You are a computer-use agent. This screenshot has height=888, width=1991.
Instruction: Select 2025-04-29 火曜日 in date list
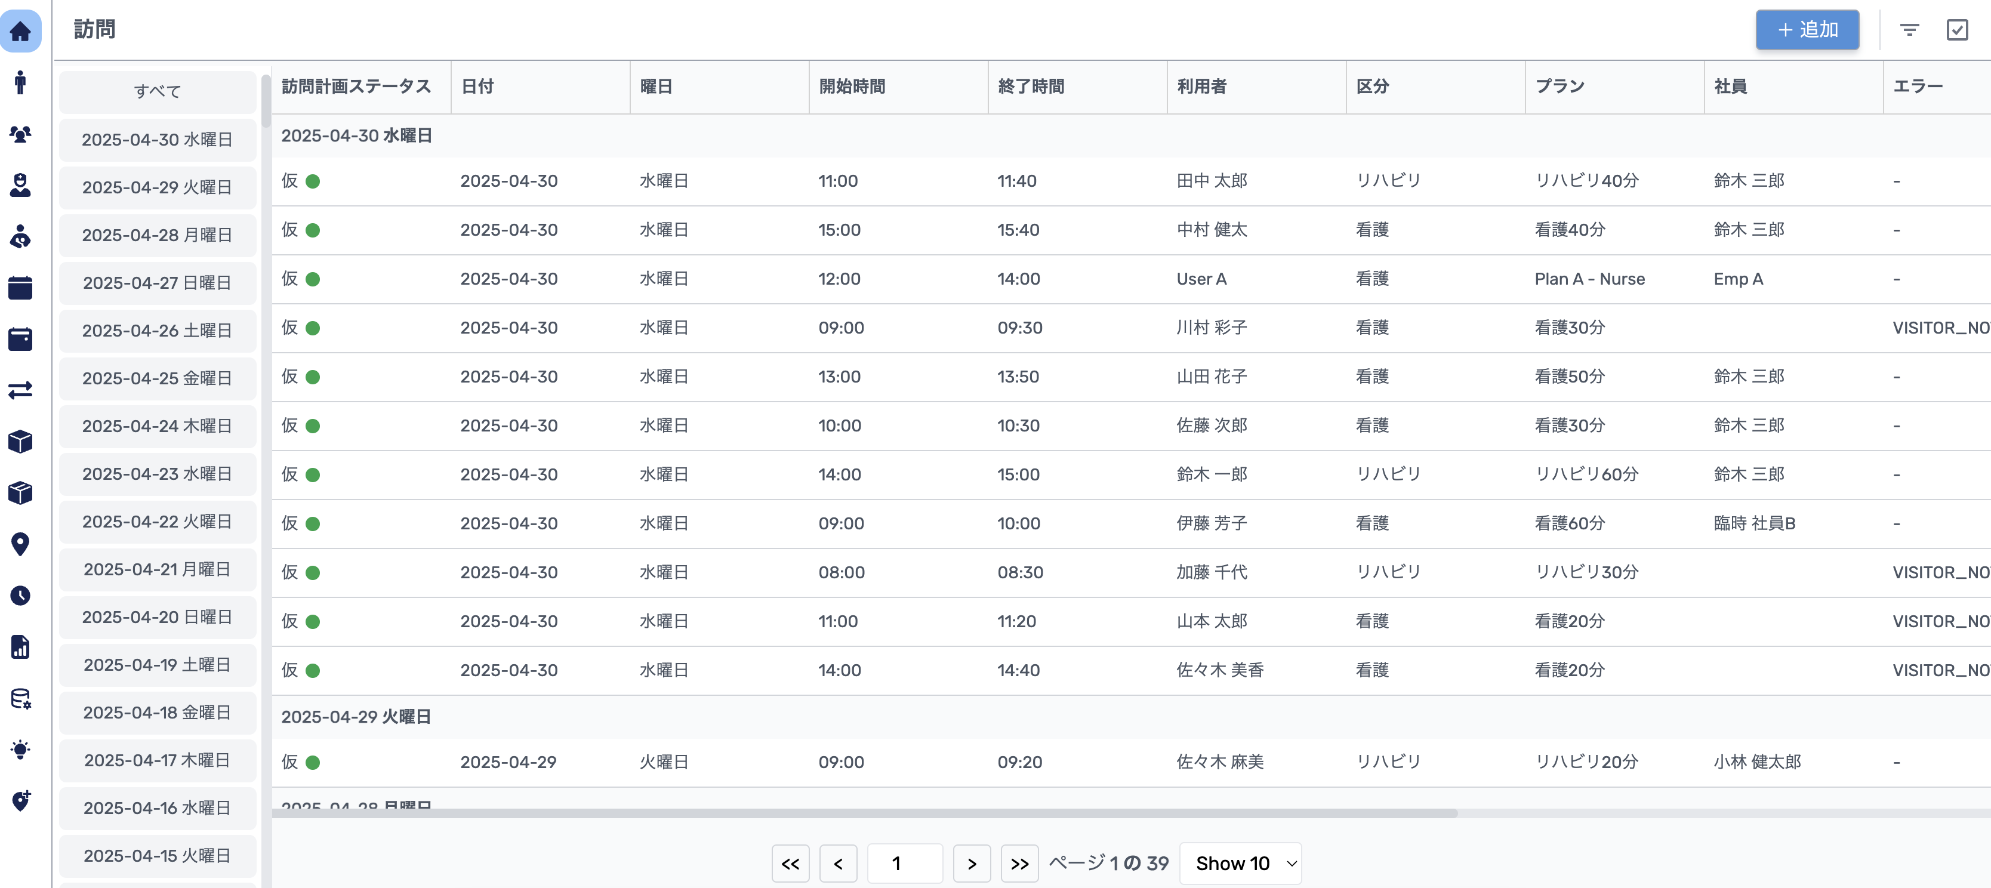[x=158, y=187]
